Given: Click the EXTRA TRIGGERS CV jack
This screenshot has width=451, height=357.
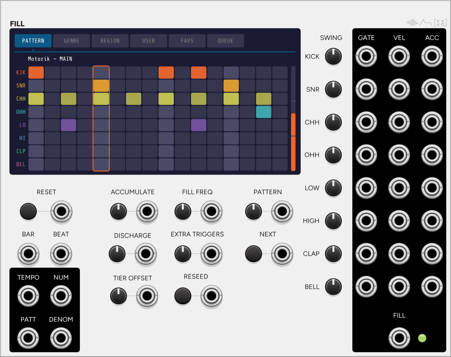Looking at the screenshot, I should pyautogui.click(x=211, y=254).
